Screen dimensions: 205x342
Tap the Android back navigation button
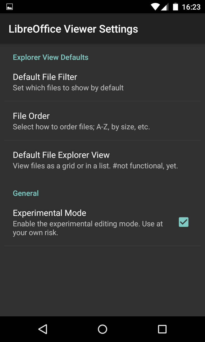[43, 329]
